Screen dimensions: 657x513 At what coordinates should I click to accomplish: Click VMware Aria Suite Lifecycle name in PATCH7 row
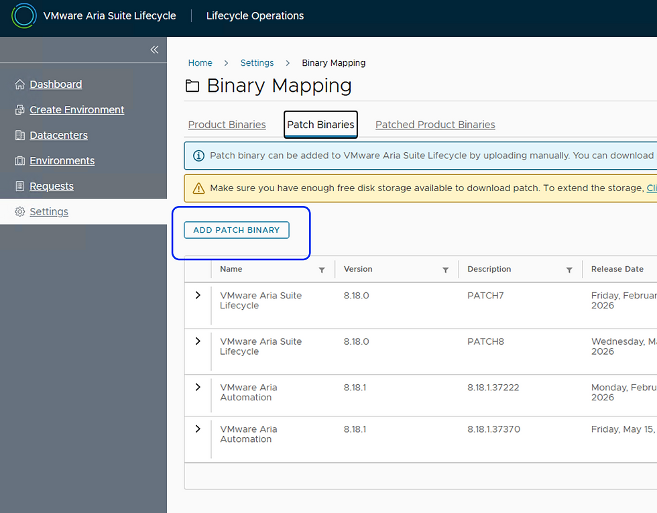(261, 300)
